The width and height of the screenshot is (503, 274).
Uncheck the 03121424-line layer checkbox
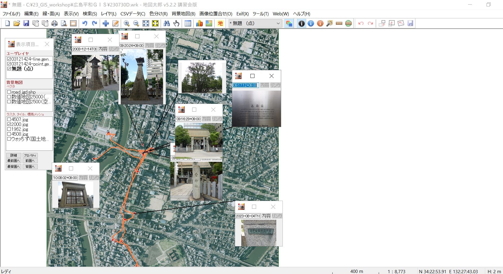tap(9, 59)
